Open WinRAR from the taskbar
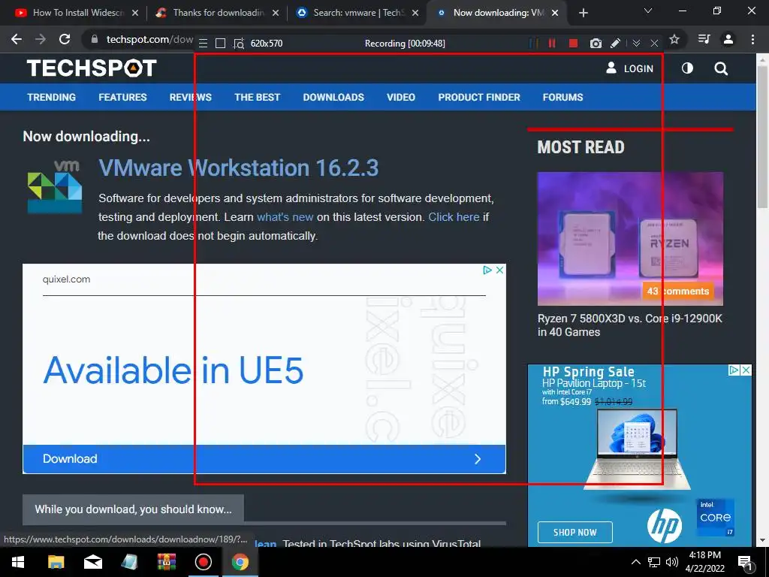 point(166,562)
